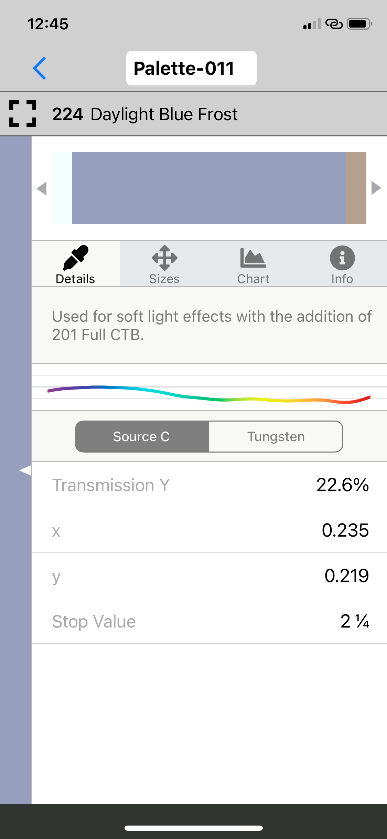Tap the Stop Value row
Viewport: 387px width, 839px height.
pyautogui.click(x=209, y=621)
